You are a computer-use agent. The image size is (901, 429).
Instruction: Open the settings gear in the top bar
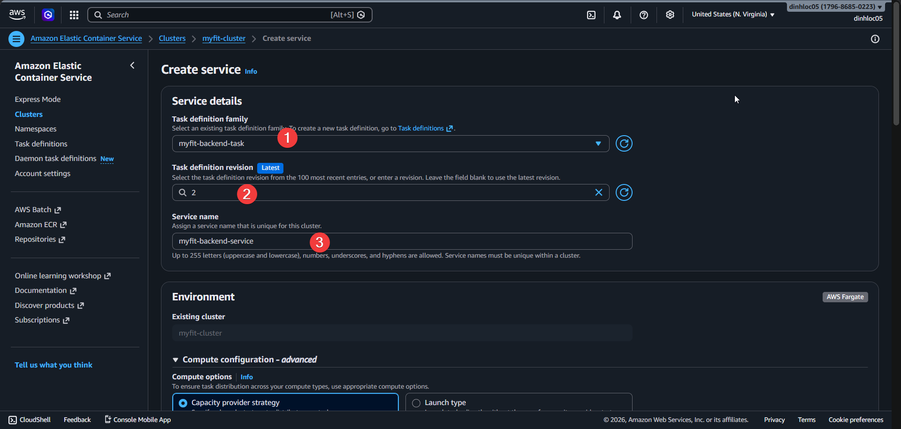(670, 15)
